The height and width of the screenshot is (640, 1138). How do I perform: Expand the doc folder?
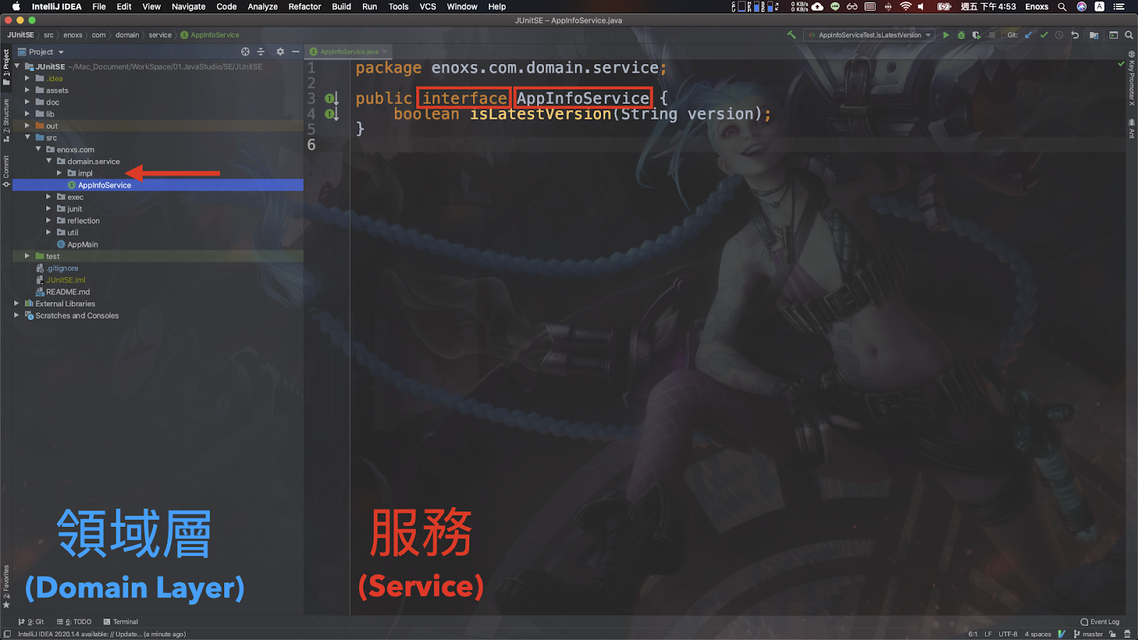(28, 102)
